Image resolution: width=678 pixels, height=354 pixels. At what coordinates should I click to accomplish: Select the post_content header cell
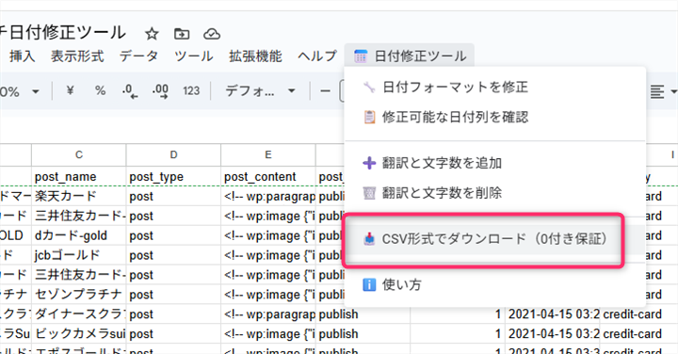coord(268,176)
